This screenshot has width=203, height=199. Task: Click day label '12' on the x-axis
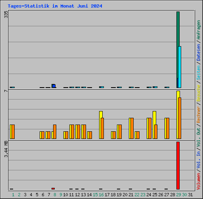coord(77,195)
